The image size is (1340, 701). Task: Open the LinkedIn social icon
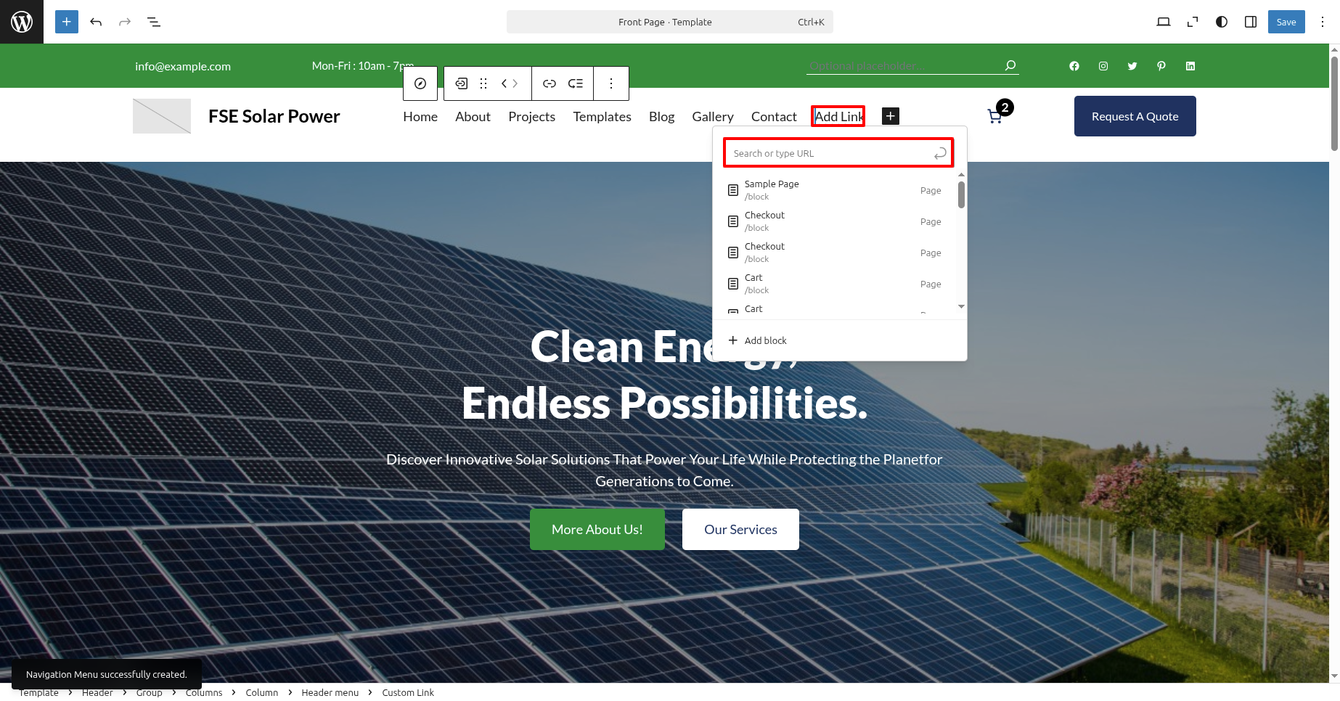(x=1190, y=66)
